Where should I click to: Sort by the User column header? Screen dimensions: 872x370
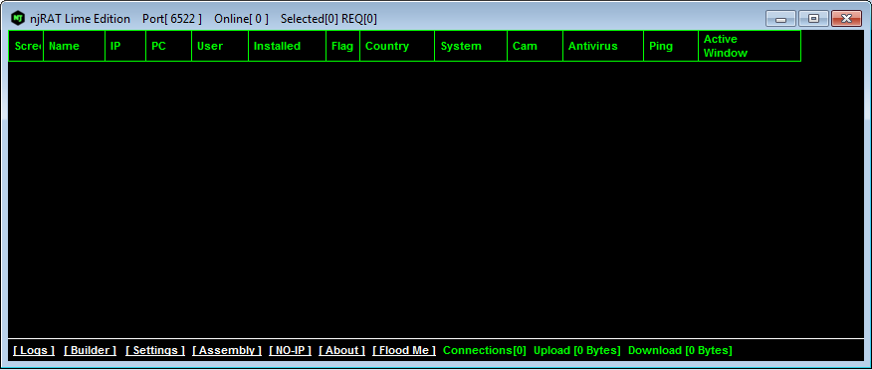[x=220, y=46]
